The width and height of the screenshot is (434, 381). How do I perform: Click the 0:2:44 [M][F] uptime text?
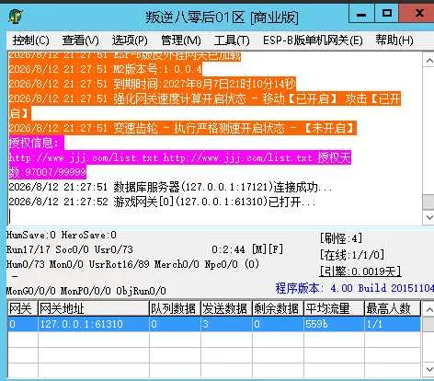[x=247, y=249]
